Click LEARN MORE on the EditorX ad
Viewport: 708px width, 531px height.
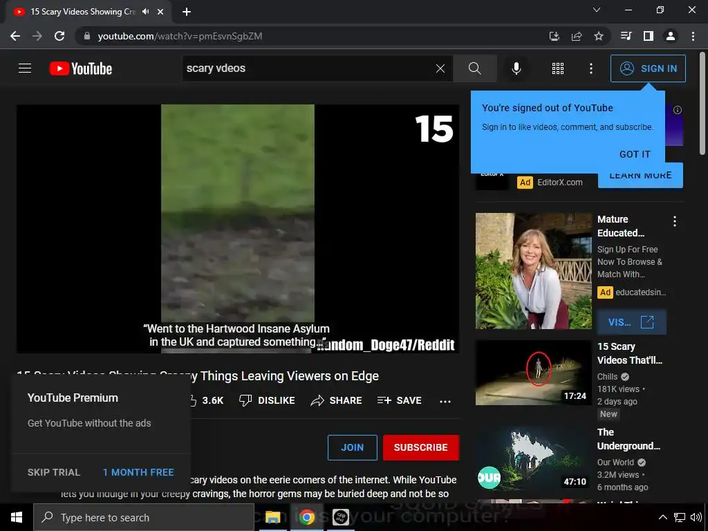640,176
